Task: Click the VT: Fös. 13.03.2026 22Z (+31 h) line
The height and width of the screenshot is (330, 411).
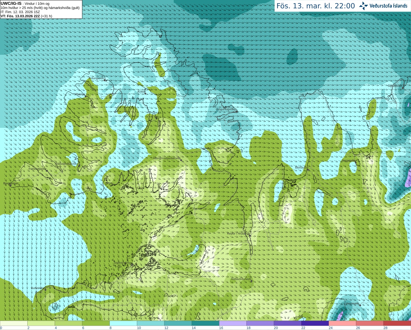Action: point(26,16)
